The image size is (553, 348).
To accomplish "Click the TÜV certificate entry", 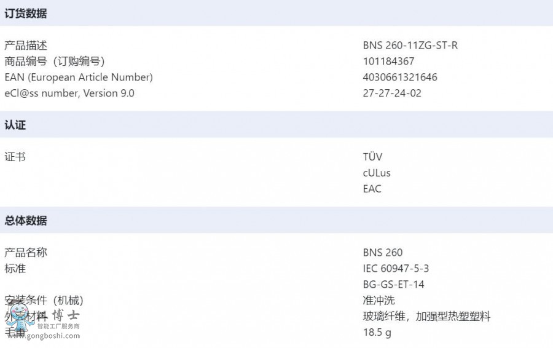I will [x=372, y=156].
